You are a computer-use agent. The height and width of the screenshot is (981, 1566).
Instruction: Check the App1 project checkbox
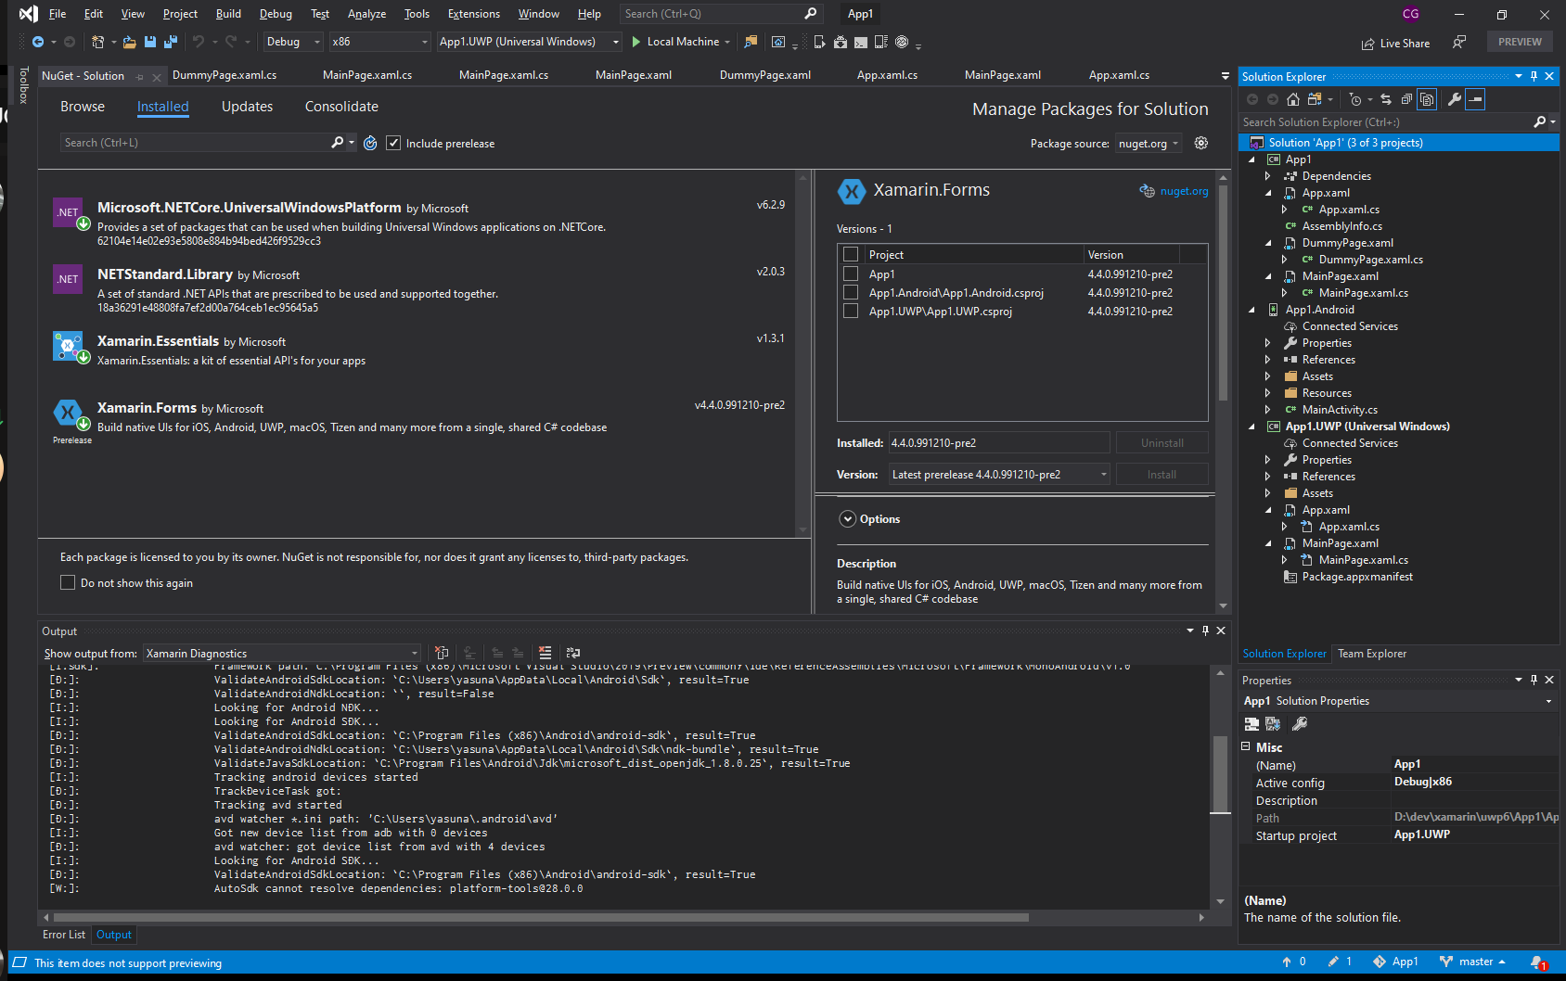(851, 274)
